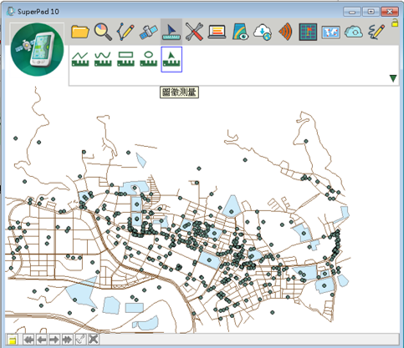Image resolution: width=404 pixels, height=348 pixels.
Task: Open the yellow folder icon
Action: pos(80,32)
